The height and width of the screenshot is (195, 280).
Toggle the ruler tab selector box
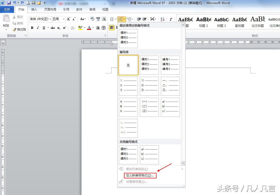pos(3,42)
